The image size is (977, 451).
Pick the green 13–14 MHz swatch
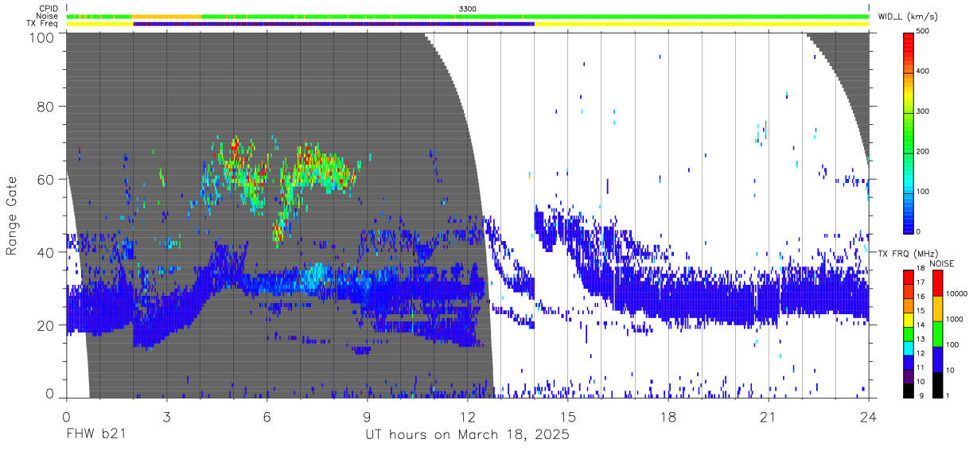pos(910,334)
